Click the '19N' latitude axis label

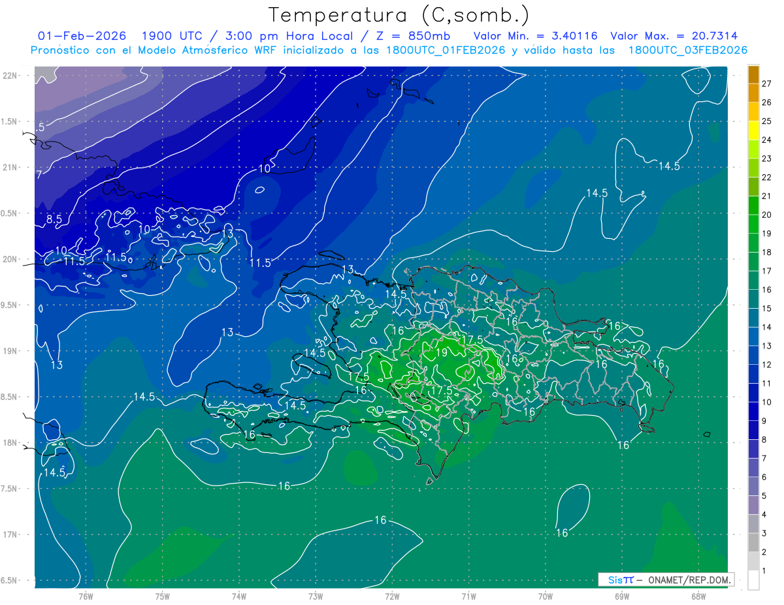pyautogui.click(x=10, y=351)
